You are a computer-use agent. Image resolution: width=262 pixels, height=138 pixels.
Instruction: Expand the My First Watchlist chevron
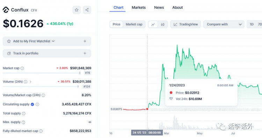53,41
